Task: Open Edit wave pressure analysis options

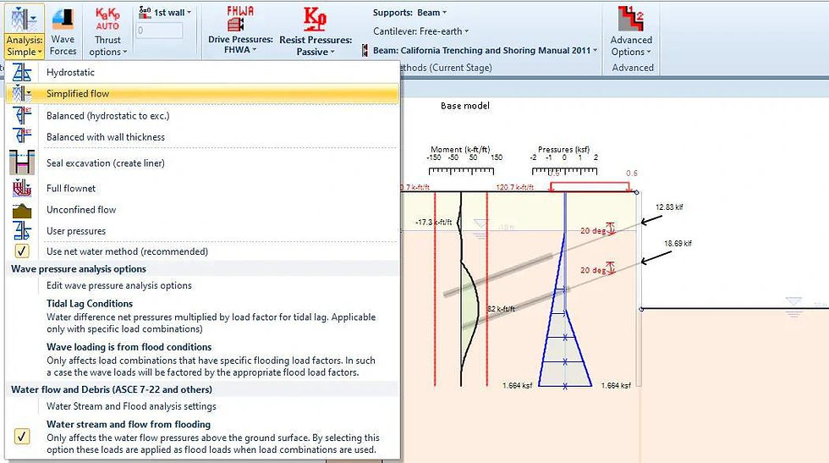Action: (119, 285)
